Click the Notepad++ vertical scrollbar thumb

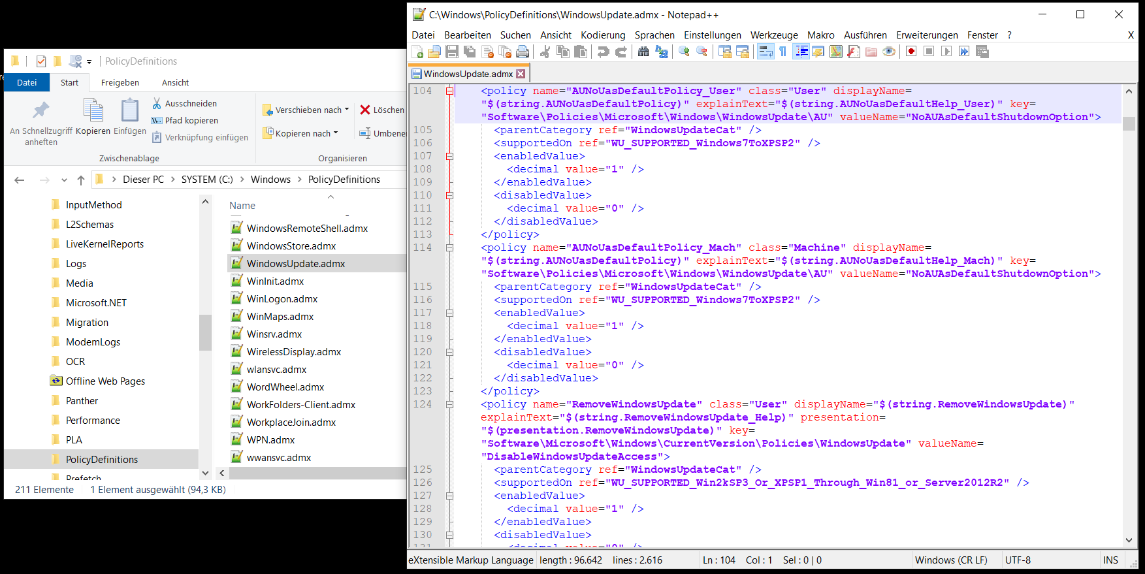(1129, 123)
